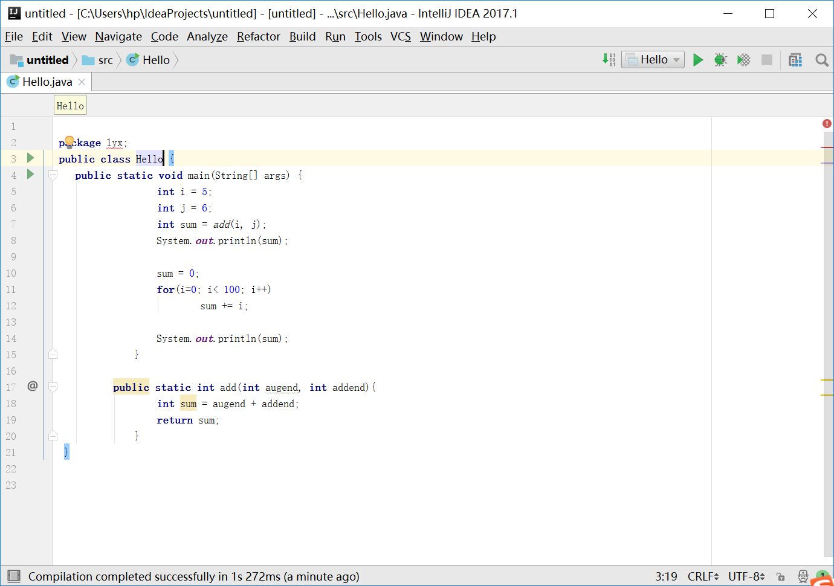Open Search Everywhere magnifier

click(x=821, y=59)
